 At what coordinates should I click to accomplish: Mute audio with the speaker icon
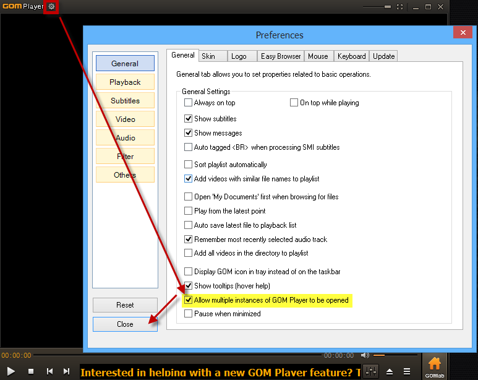(365, 355)
